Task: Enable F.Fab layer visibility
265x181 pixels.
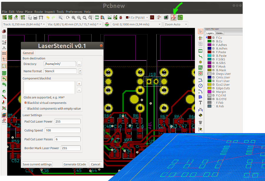Action: pos(213,103)
